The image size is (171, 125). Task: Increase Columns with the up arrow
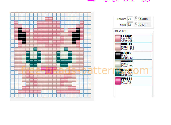pyautogui.click(x=136, y=18)
